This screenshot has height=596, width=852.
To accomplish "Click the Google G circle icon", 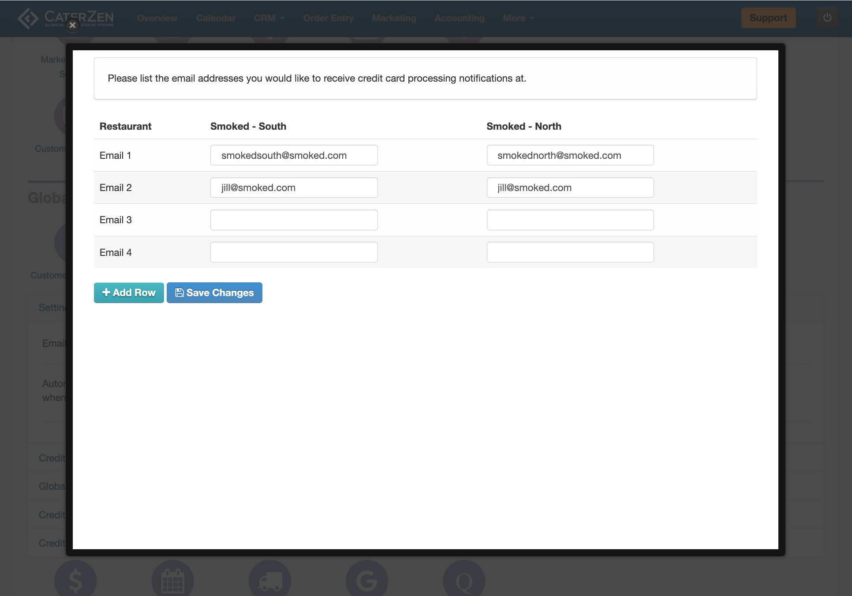I will pyautogui.click(x=367, y=580).
